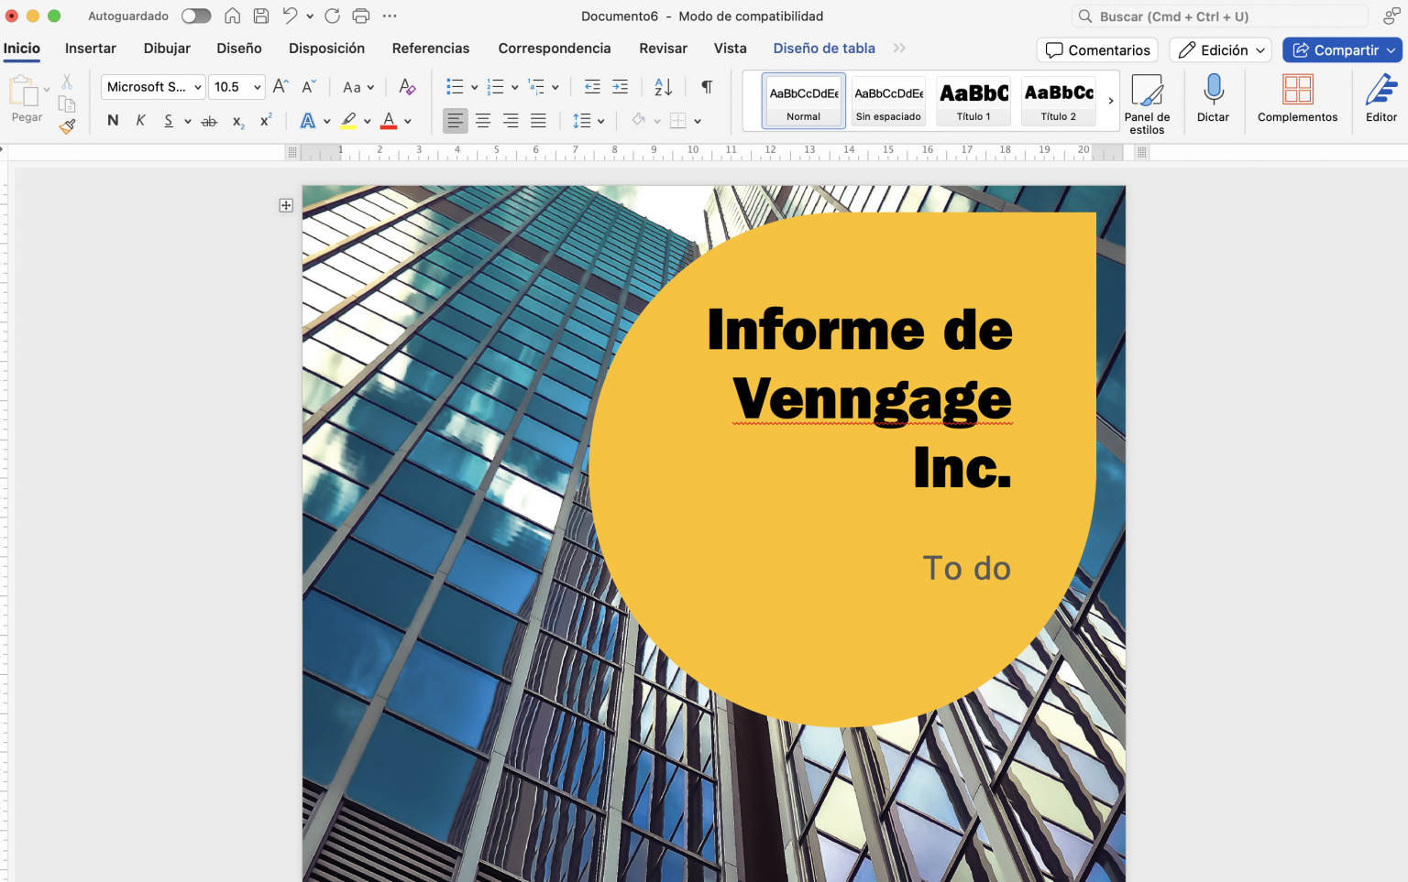Switch to the Insertar tab
The width and height of the screenshot is (1408, 882).
coord(90,49)
